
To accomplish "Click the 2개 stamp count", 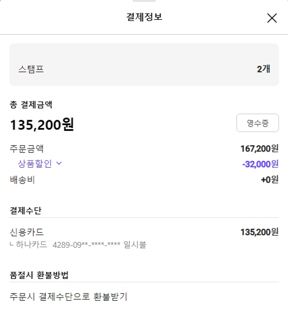I will pos(263,69).
